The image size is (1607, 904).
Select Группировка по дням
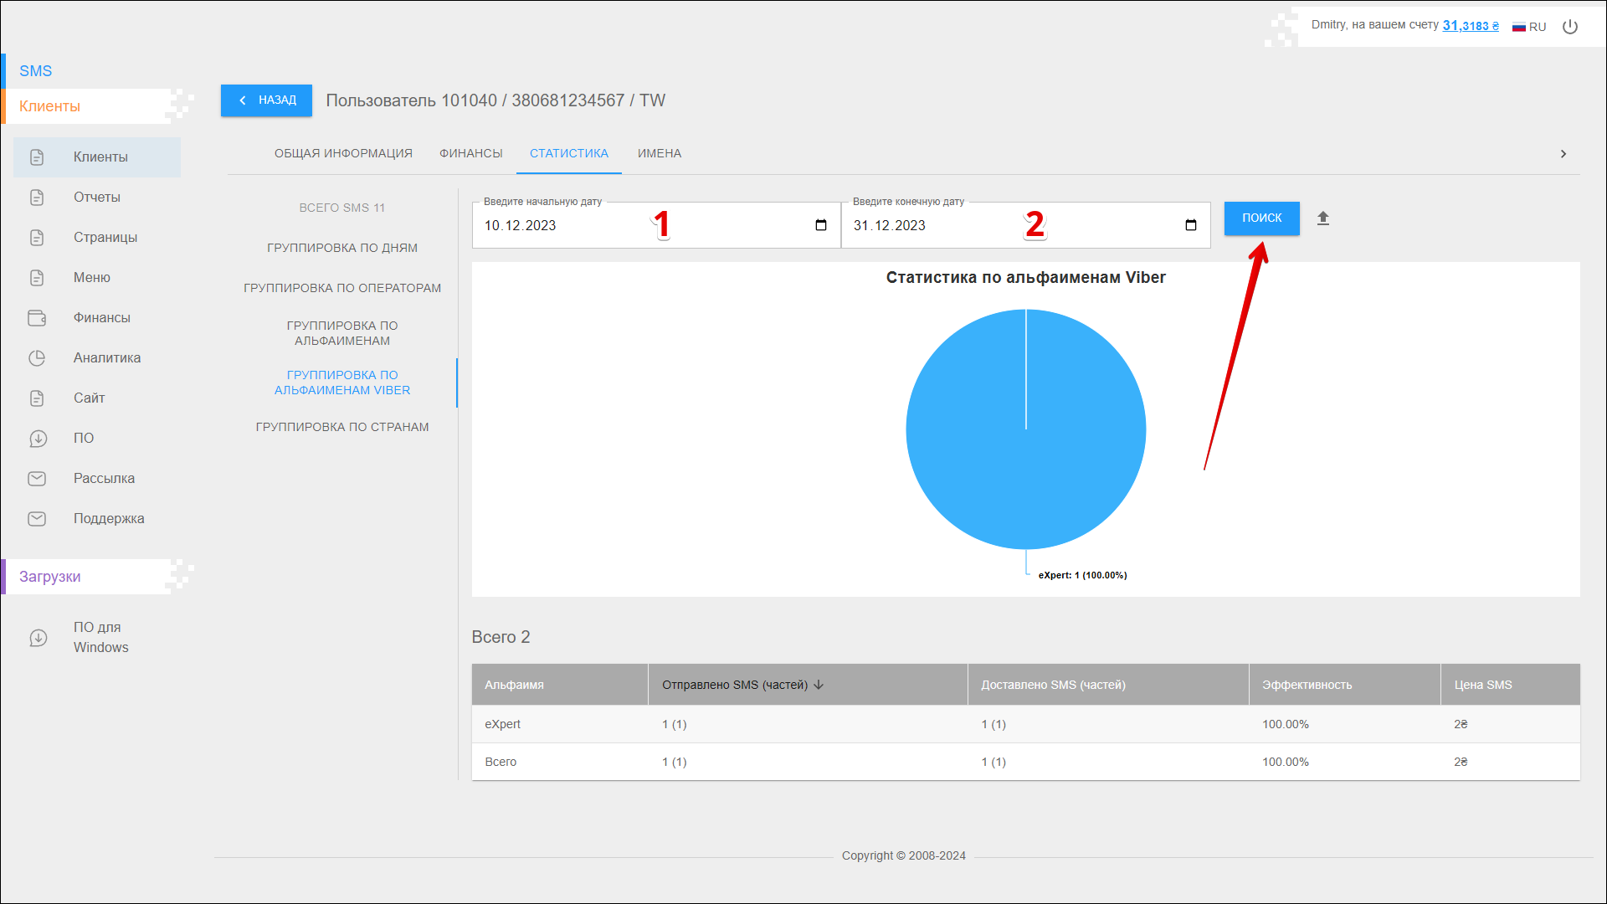(x=341, y=248)
